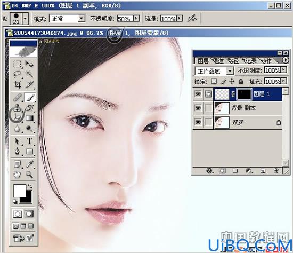This screenshot has width=293, height=253.
Task: Open the brush 模式 dropdown
Action: coord(67,19)
